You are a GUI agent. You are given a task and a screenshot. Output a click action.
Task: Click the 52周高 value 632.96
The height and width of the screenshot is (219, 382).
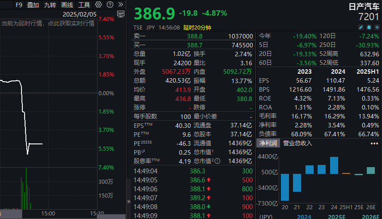370,54
